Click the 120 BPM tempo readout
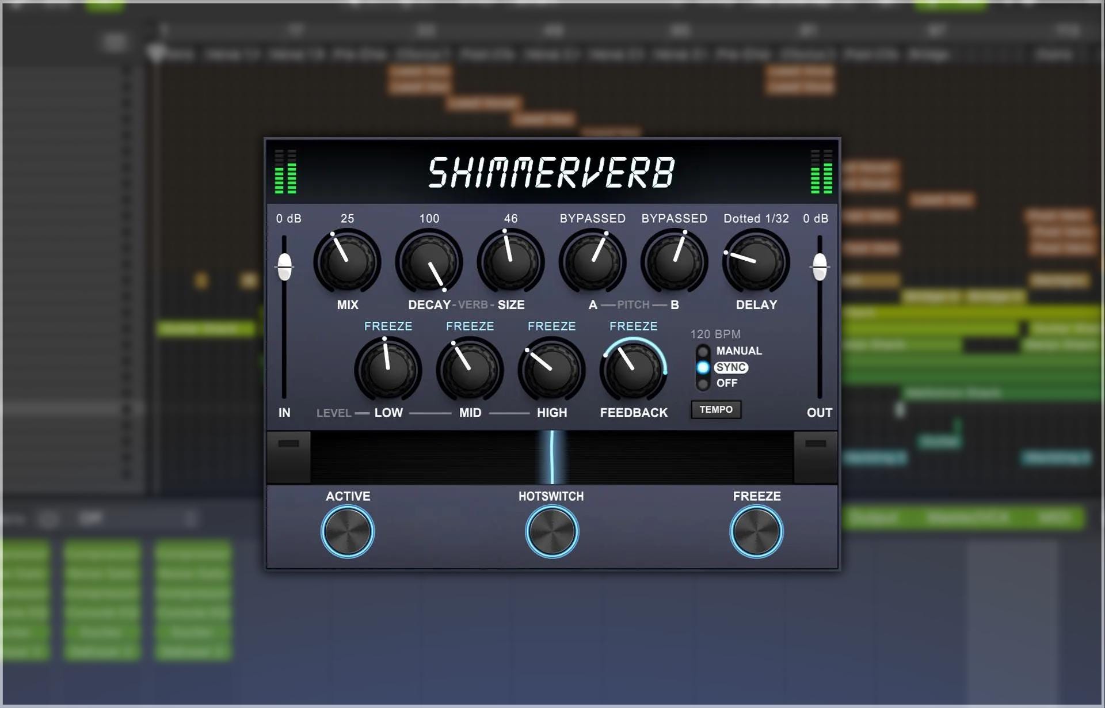Screen dimensions: 1105x708 [x=715, y=334]
